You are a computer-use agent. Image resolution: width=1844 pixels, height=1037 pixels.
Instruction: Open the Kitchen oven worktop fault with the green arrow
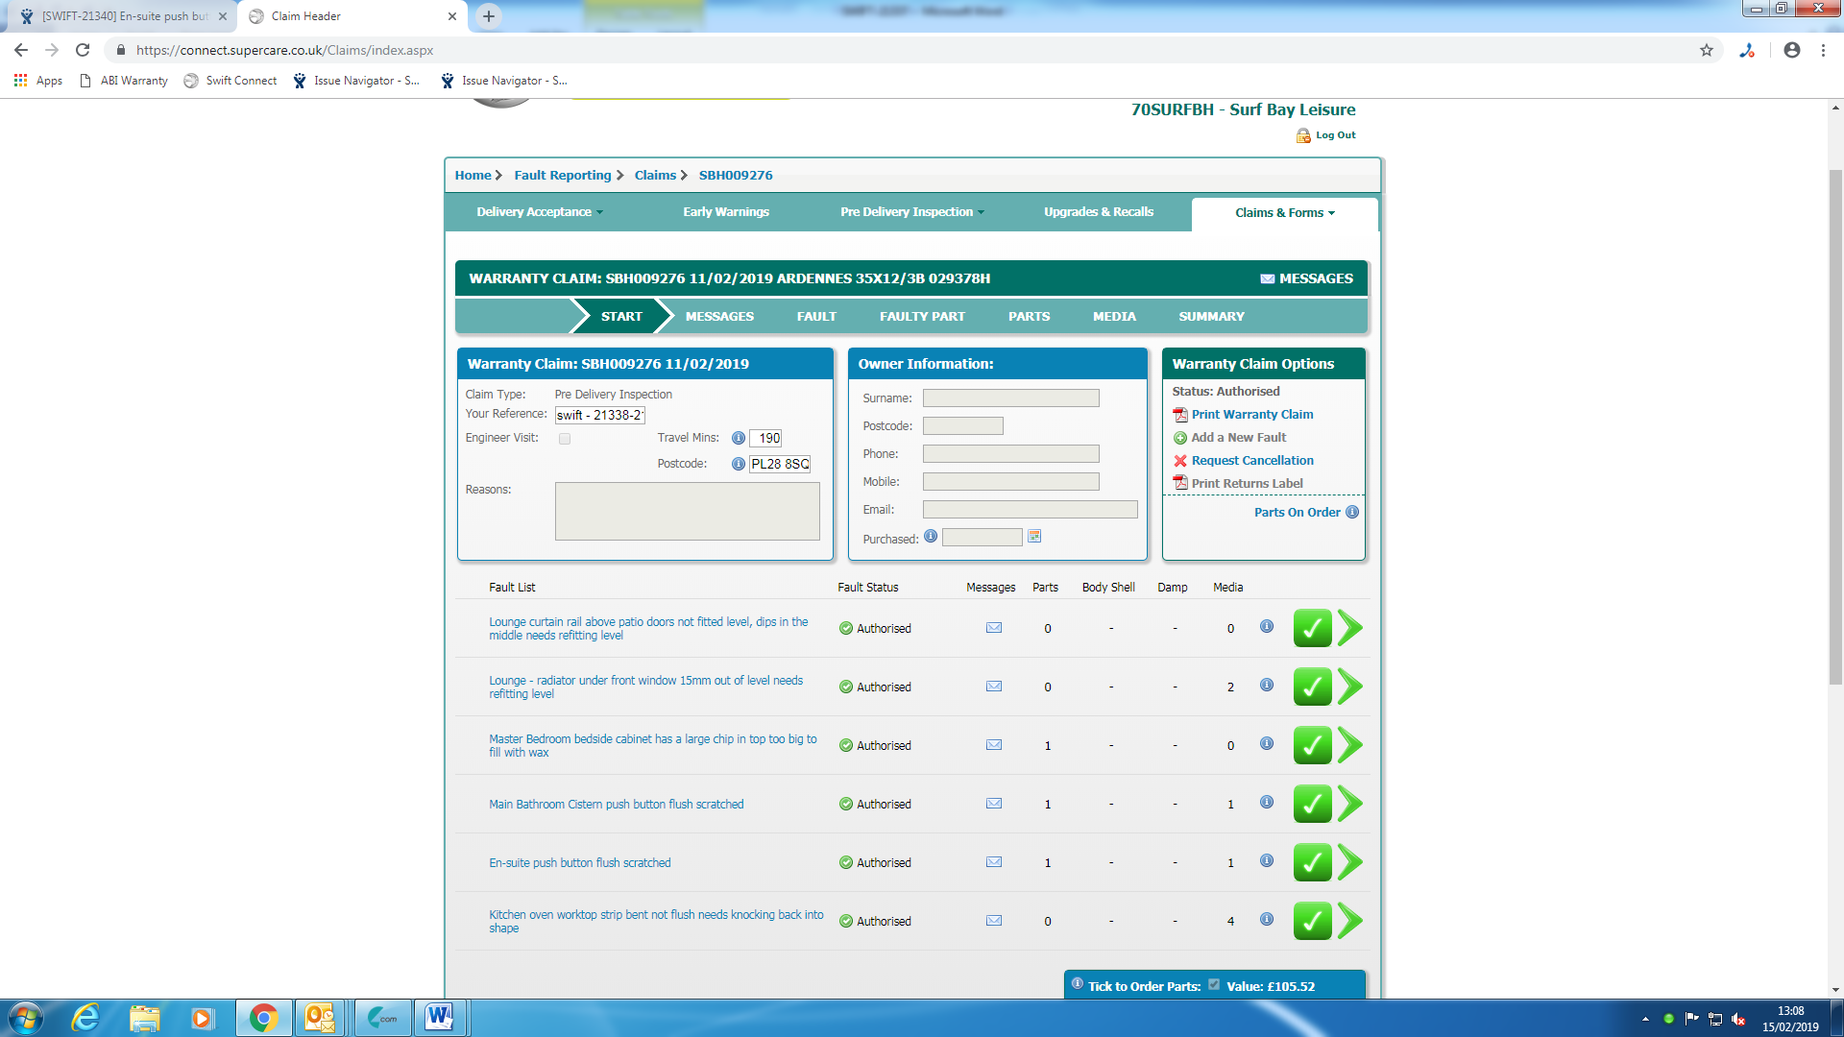(1350, 921)
